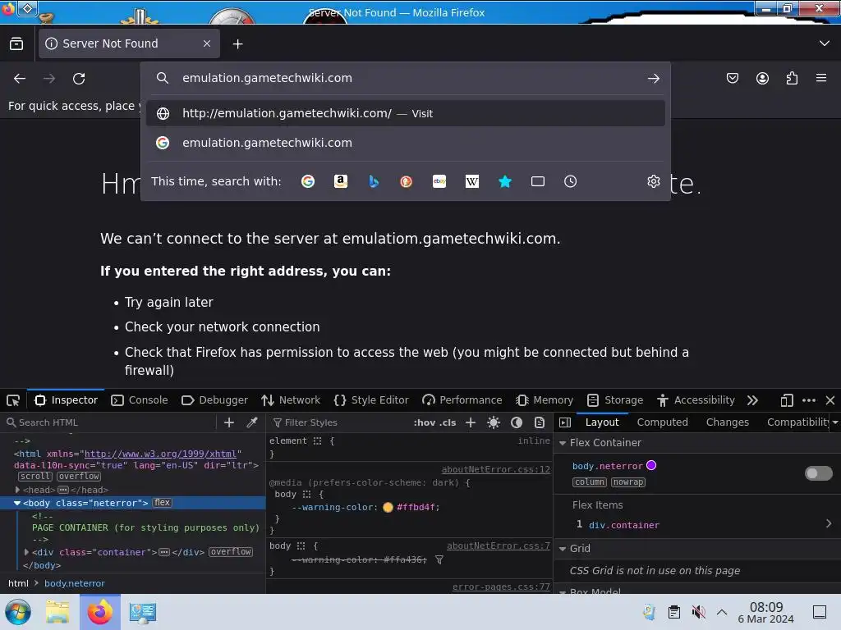This screenshot has width=841, height=630.
Task: Search open tabs icon
Action: tap(537, 181)
